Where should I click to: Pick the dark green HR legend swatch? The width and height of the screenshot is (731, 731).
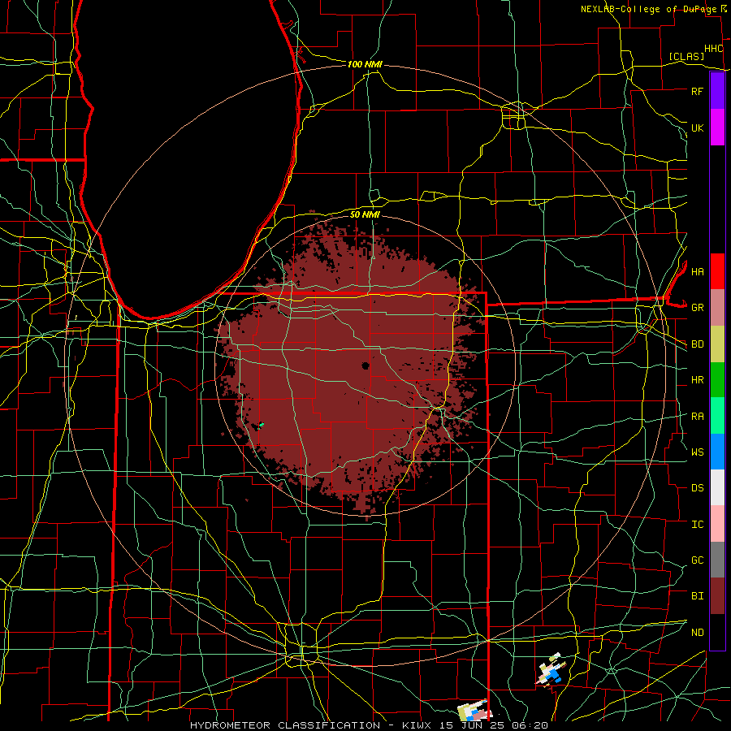tap(717, 379)
